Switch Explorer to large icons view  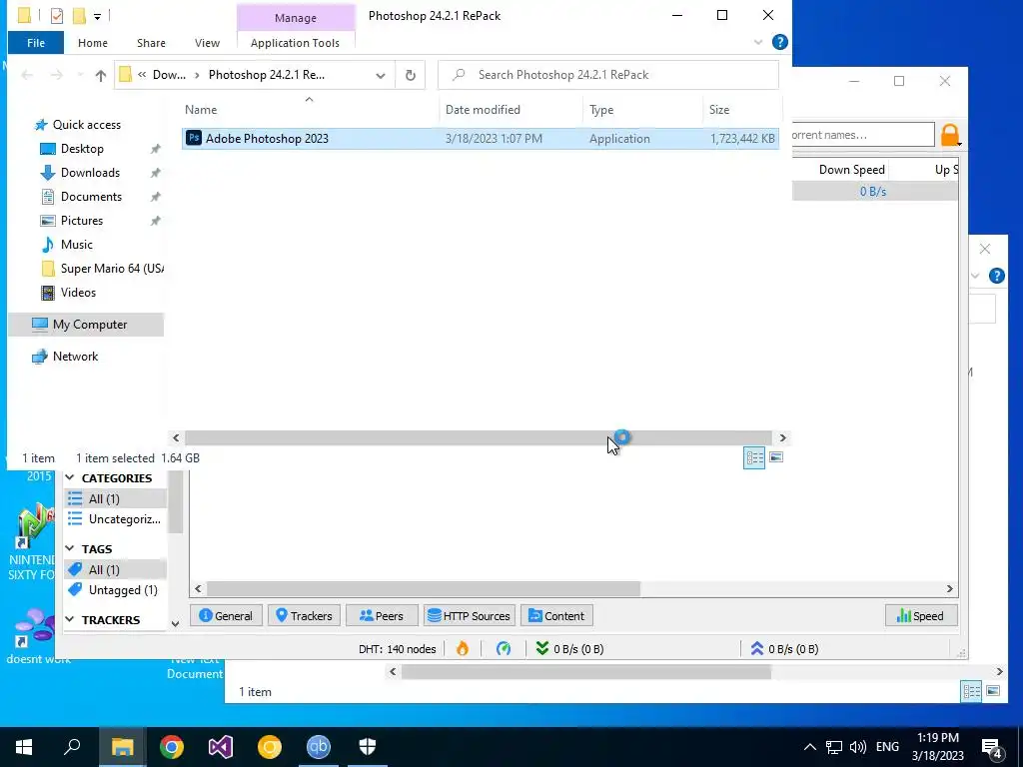point(775,457)
